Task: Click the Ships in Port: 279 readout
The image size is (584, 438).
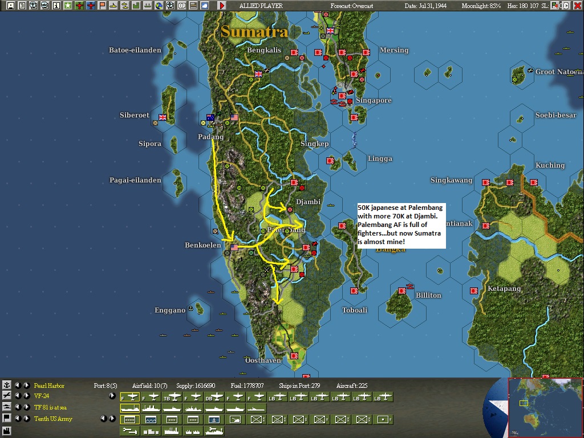Action: point(299,386)
